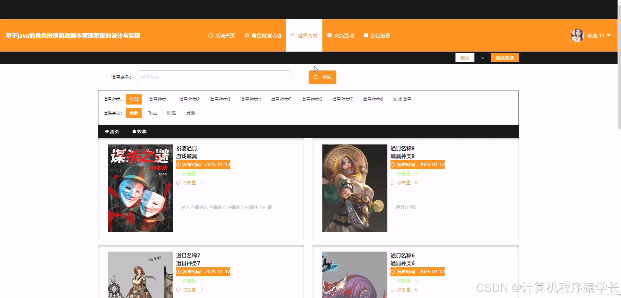Image resolution: width=621 pixels, height=298 pixels.
Task: Filter by 道具种类1
Action: [x=158, y=99]
